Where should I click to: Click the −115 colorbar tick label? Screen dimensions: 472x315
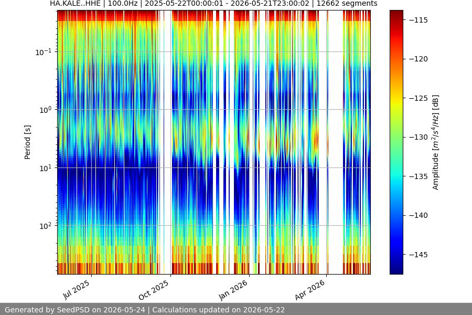419,20
